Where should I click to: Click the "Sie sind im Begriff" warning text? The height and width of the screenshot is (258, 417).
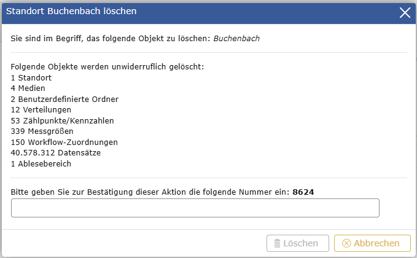pyautogui.click(x=111, y=39)
